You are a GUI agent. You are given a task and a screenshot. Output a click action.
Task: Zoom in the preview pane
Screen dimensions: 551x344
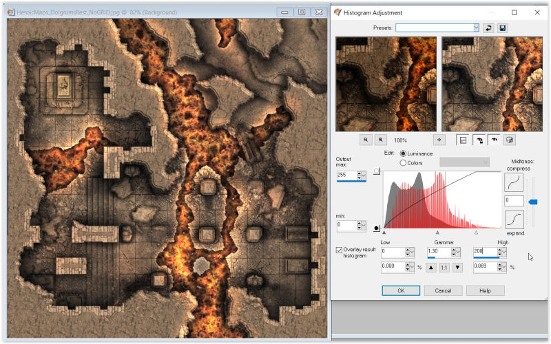380,140
